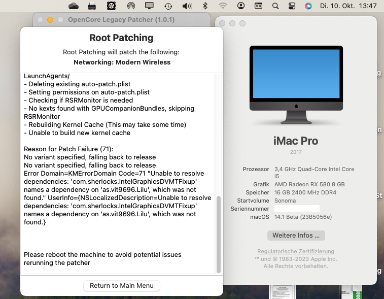Click the 'Checking if RSRMonitor is needed' line
This screenshot has height=299, width=384.
click(x=78, y=100)
